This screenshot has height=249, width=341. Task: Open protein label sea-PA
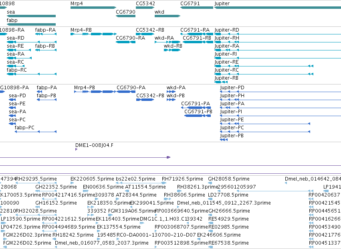pyautogui.click(x=17, y=112)
